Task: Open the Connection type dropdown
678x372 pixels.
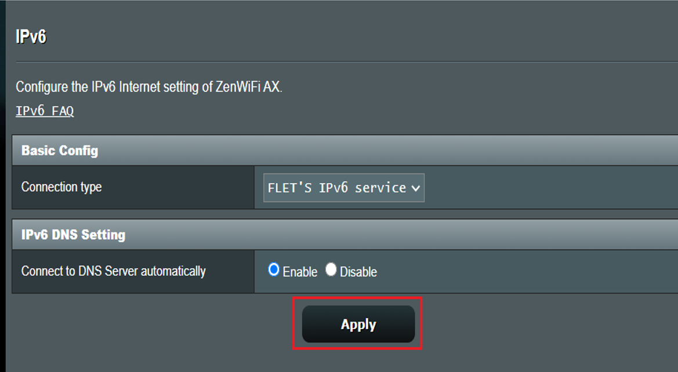Action: pyautogui.click(x=344, y=188)
